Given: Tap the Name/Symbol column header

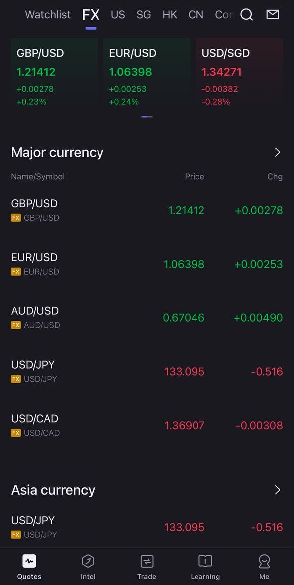Looking at the screenshot, I should point(37,176).
